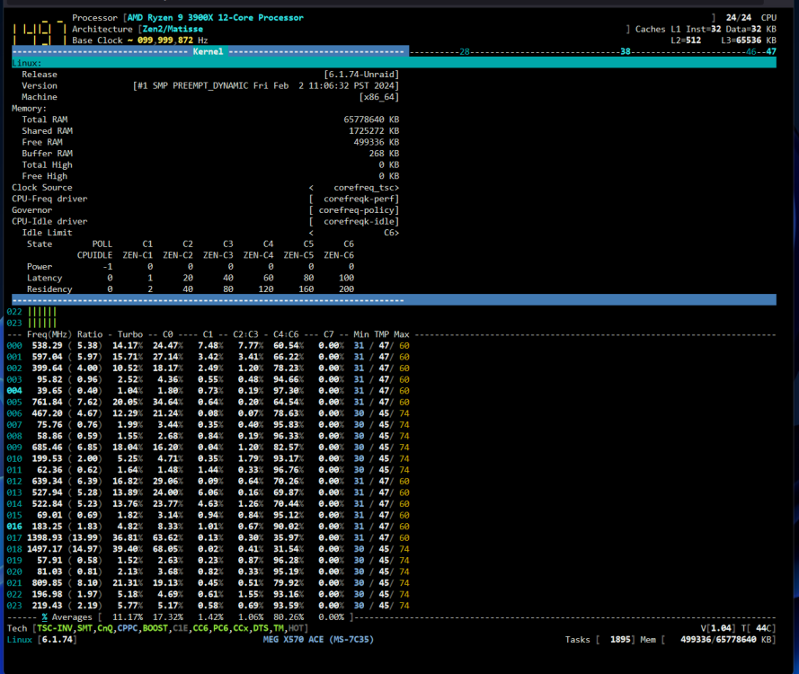Image resolution: width=799 pixels, height=674 pixels.
Task: Click the AMD Ryzen 9 3900X processor name
Action: pos(215,18)
